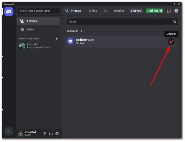This screenshot has height=142, width=185.
Task: Click lavender's avatar in direct messages
Action: 22,45
